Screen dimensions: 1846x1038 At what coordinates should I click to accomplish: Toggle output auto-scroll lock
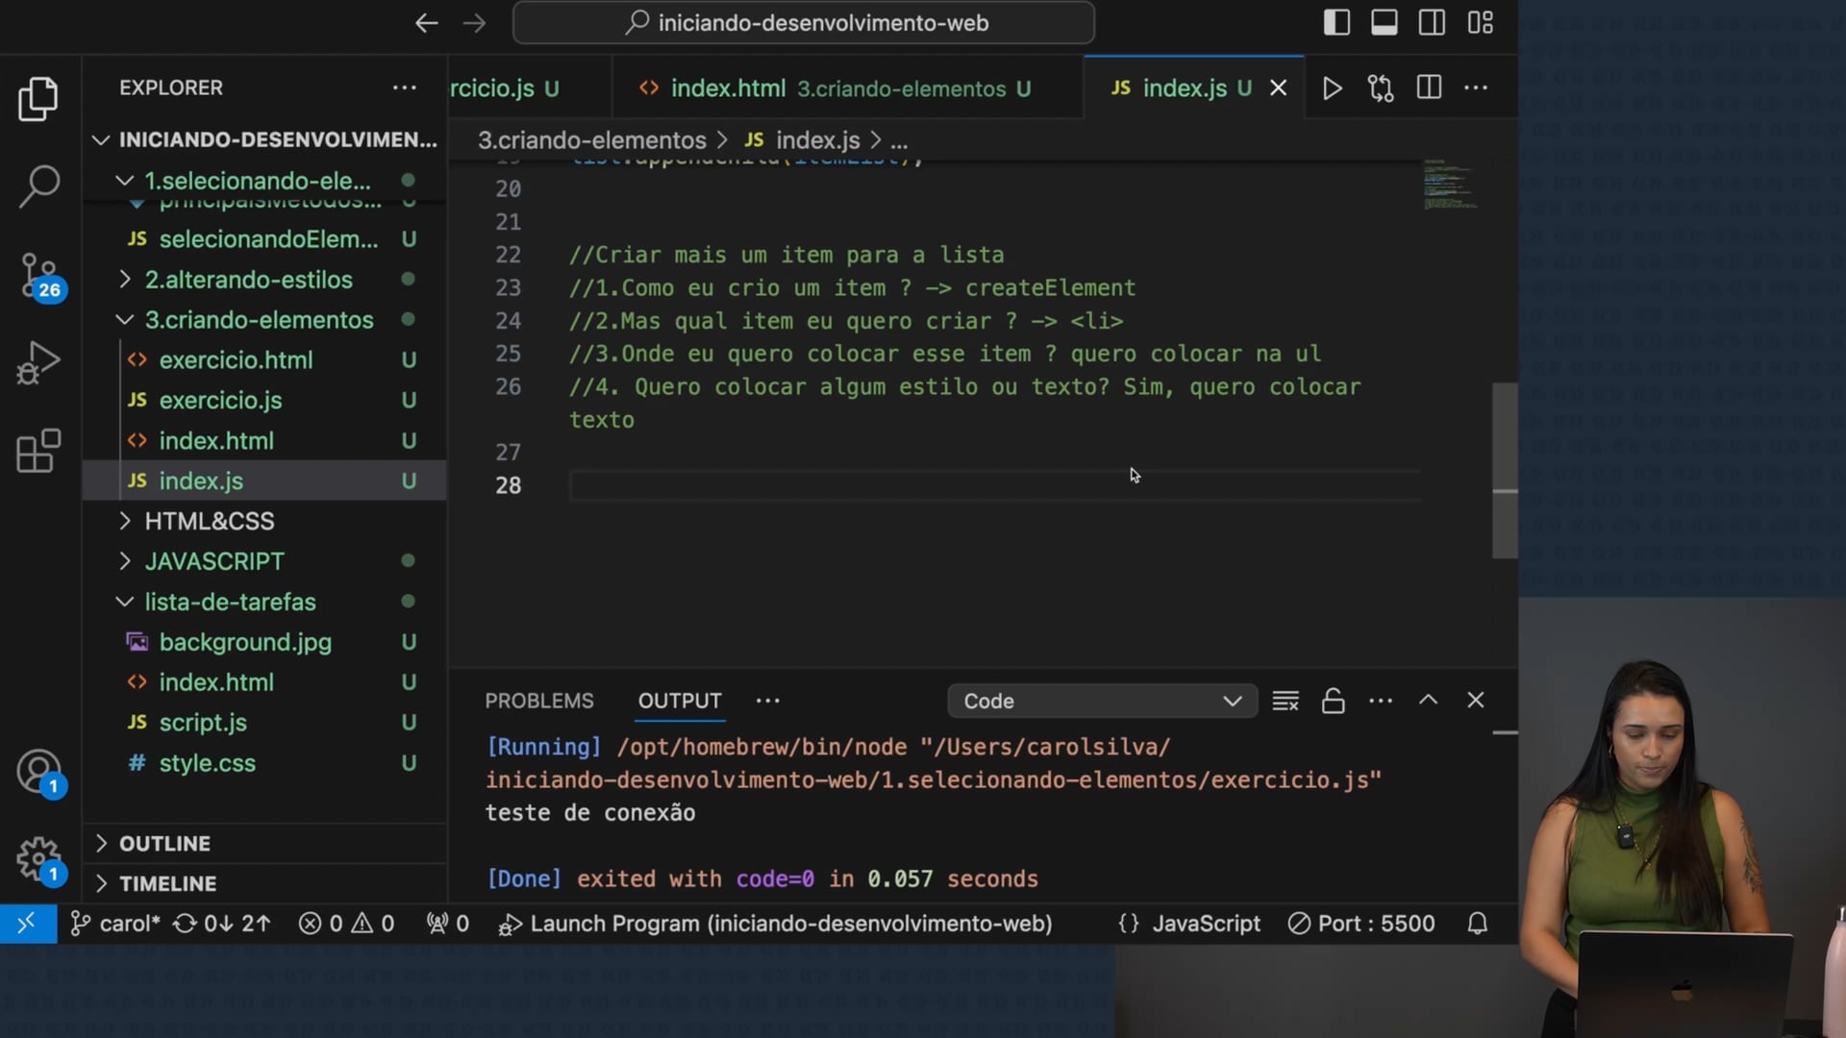pos(1333,701)
